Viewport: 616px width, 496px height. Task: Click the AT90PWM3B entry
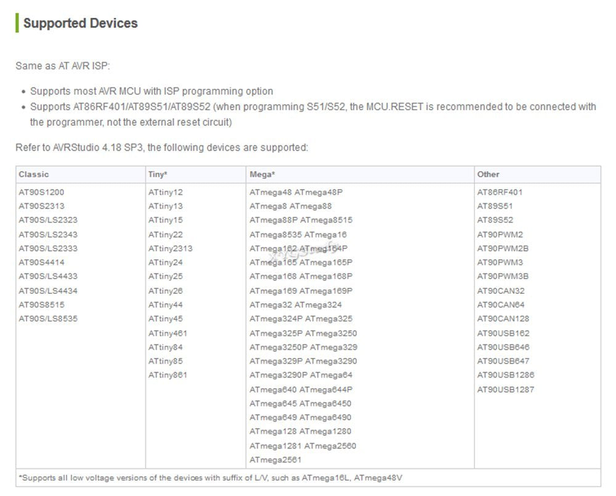point(503,276)
